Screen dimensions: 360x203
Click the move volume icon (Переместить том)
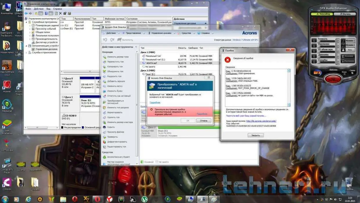(105, 62)
